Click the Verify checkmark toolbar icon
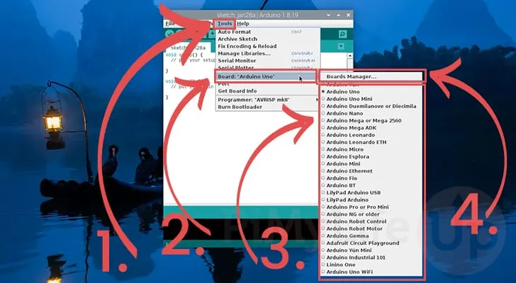Screen dimensions: 516x283 [170, 34]
